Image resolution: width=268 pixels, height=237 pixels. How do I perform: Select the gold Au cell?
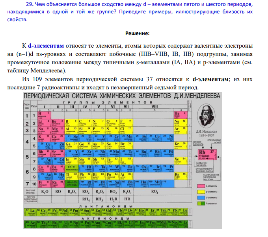pos(44,176)
